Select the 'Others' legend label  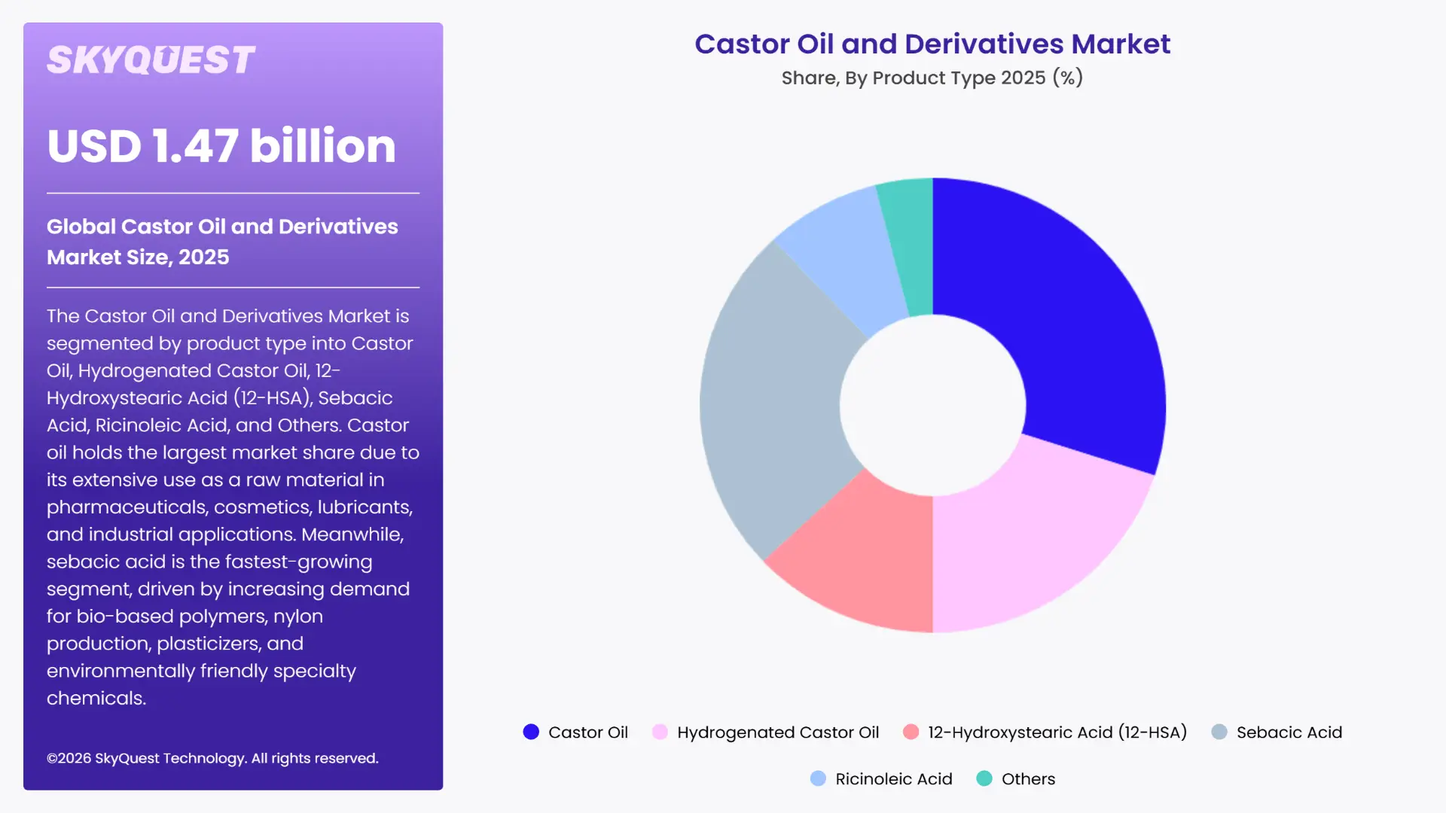click(1028, 779)
